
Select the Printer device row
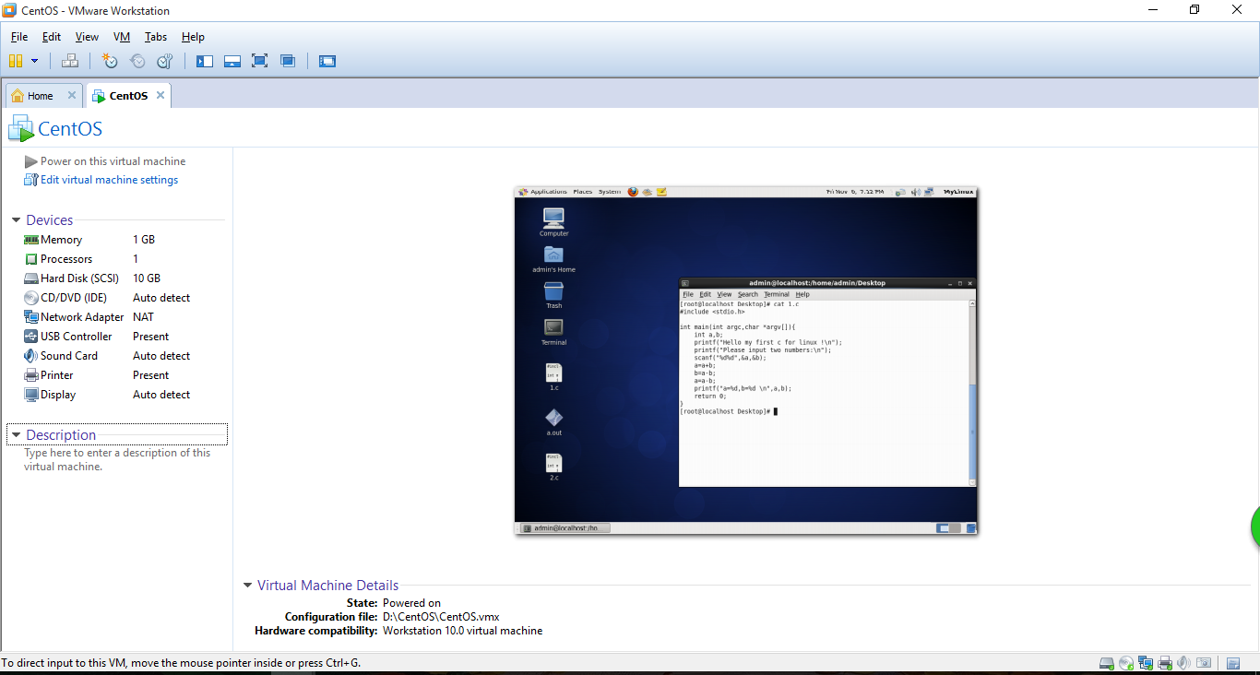(x=124, y=375)
